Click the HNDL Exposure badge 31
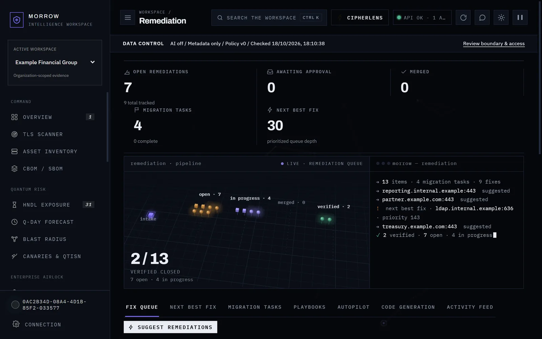Viewport: 542px width, 339px height. tap(88, 205)
